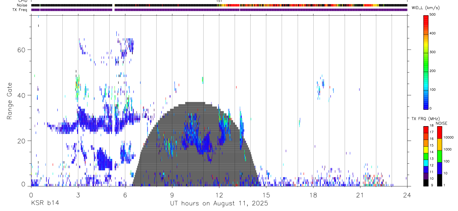This screenshot has height=211, width=458.
Task: Click the cyan segment of TX FRQ legend
Action: click(426, 163)
